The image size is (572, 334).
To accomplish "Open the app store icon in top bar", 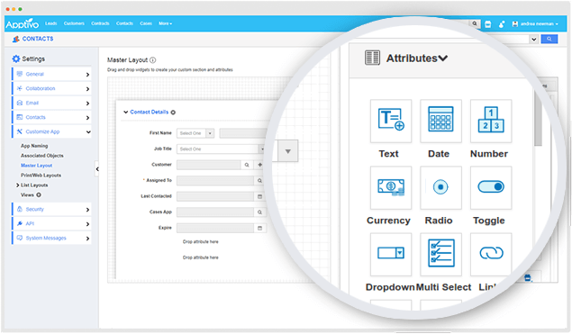I will (487, 24).
